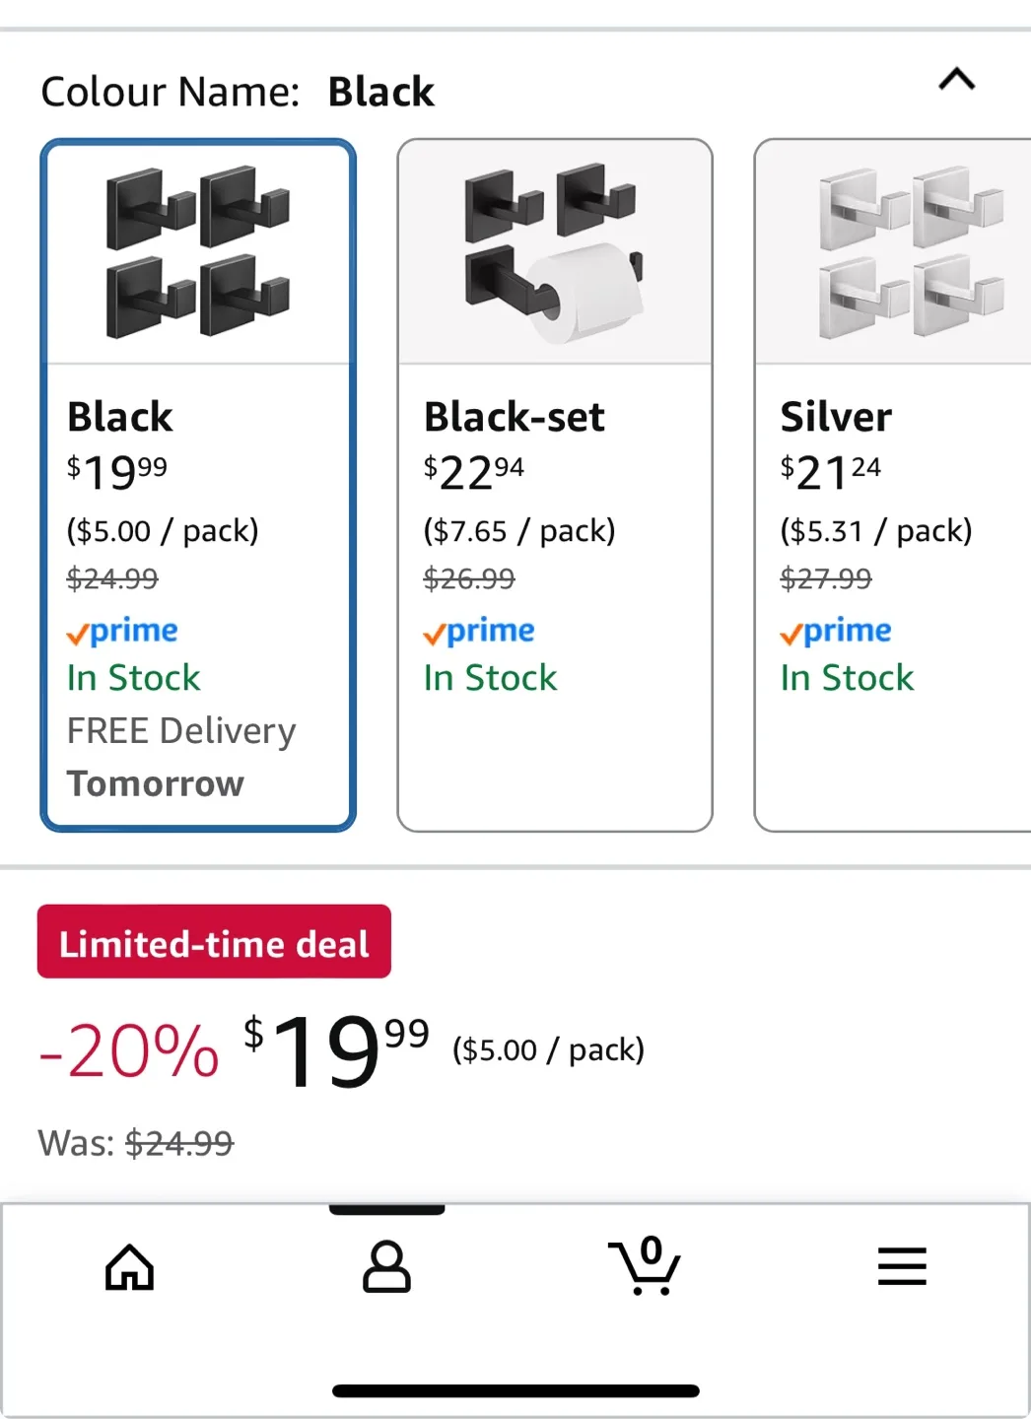Open the colour options panel header
The width and height of the screenshot is (1031, 1419).
[x=237, y=91]
